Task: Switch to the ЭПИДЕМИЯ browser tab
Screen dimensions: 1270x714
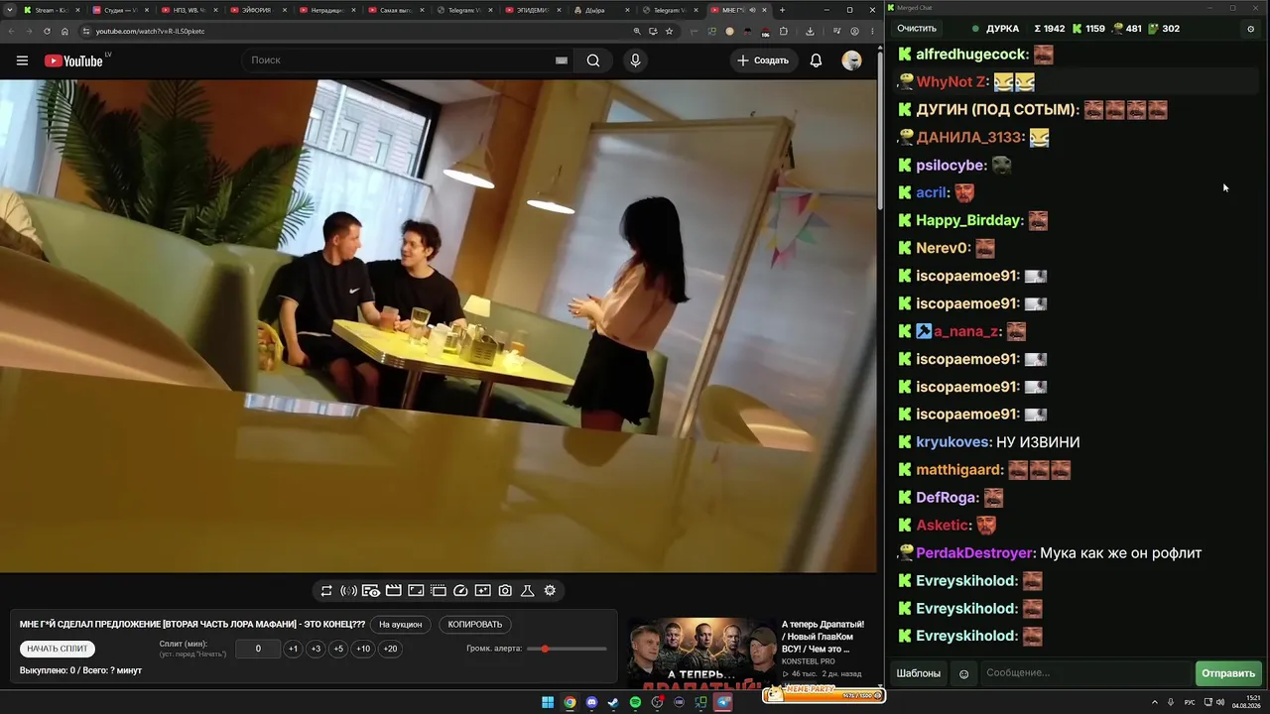Action: point(533,10)
